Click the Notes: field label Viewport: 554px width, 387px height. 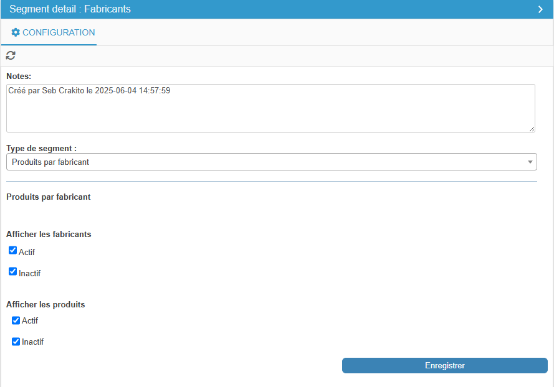click(x=19, y=76)
